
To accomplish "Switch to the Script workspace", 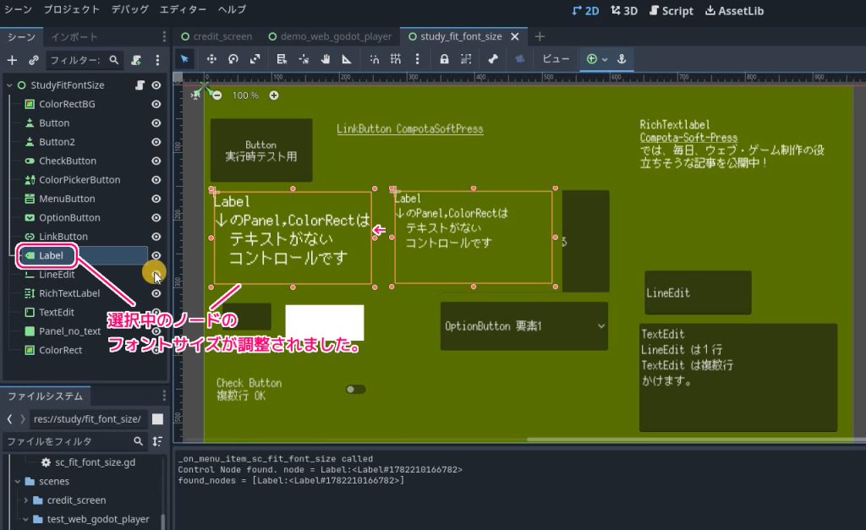I will tap(671, 10).
